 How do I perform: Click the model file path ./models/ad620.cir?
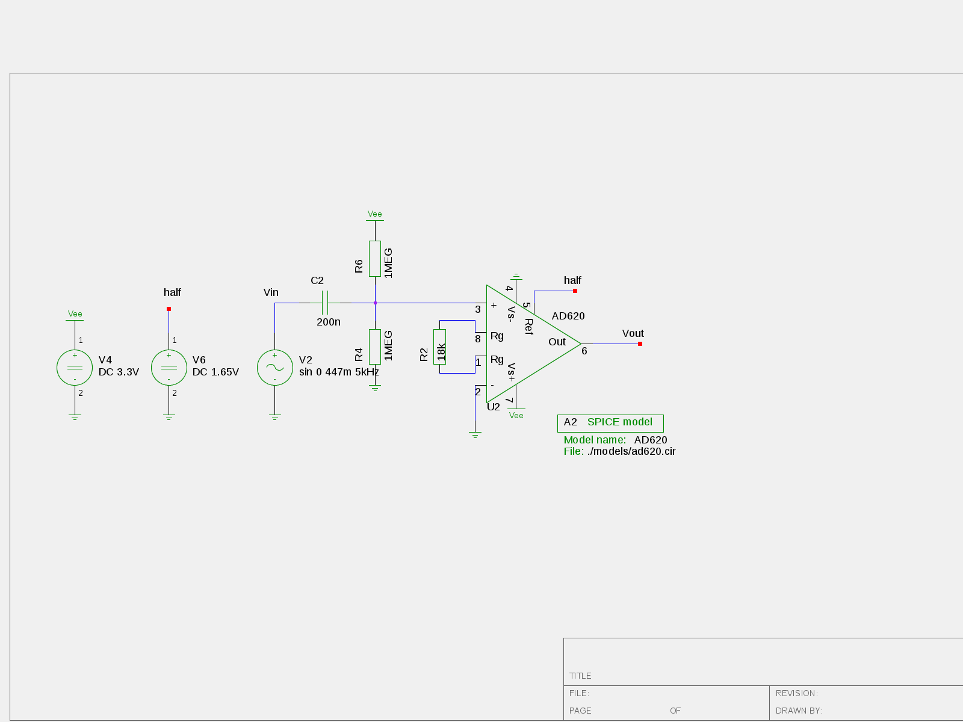coord(631,451)
